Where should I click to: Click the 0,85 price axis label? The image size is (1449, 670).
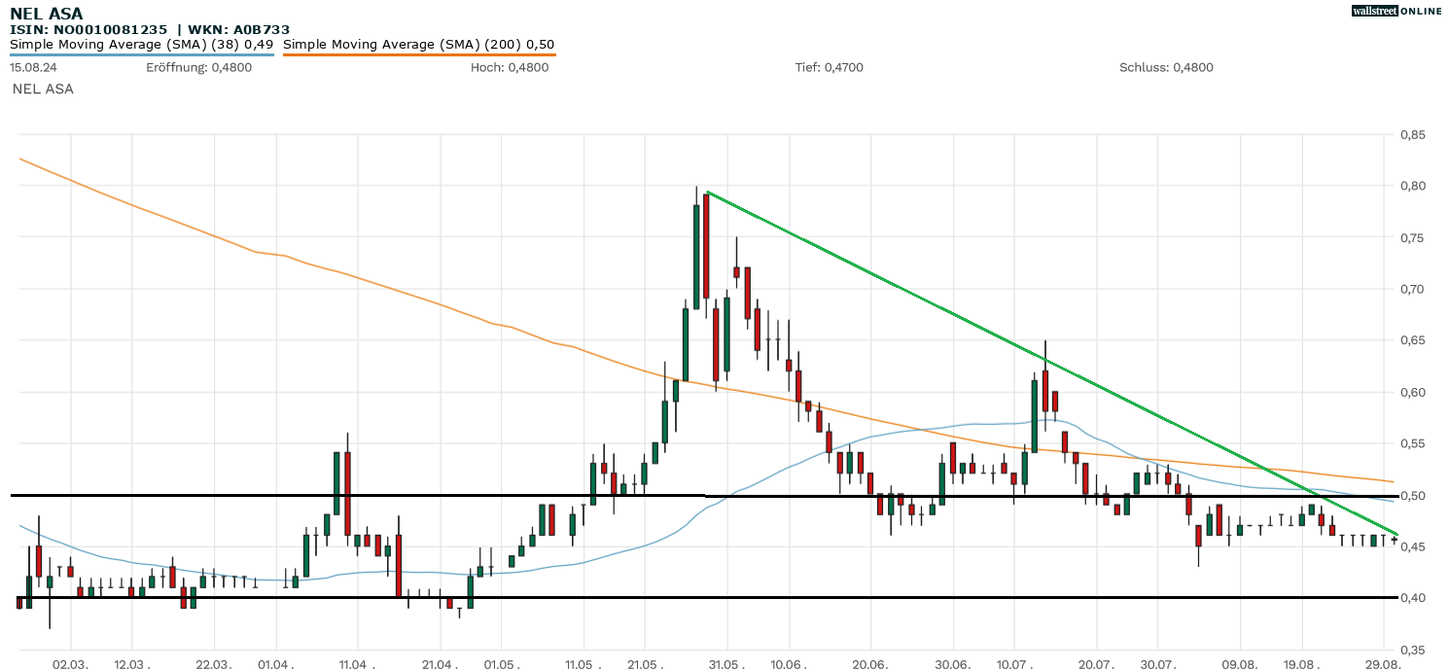[1412, 135]
